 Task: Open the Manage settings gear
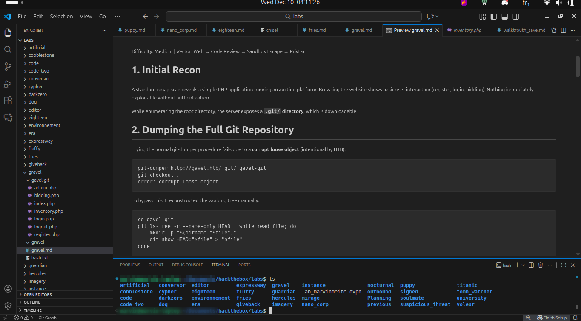8,306
